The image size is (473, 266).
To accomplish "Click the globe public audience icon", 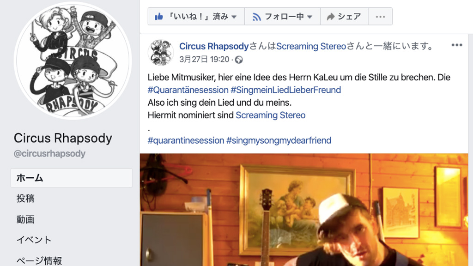I will [x=239, y=60].
